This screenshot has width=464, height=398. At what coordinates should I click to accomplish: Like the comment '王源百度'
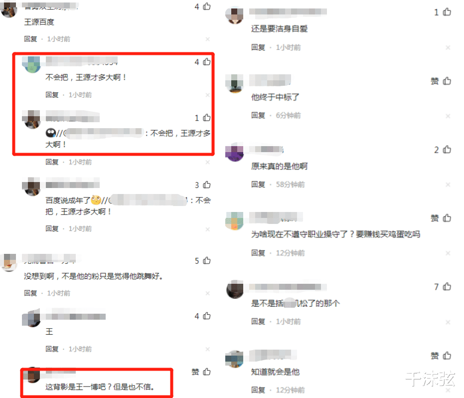pyautogui.click(x=206, y=6)
